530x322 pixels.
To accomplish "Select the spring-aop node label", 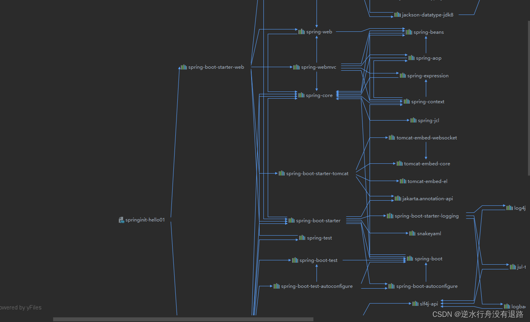I will point(429,58).
